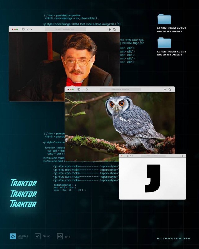Screen dimensions: 199x249
Task: Open the HCTRAKTOR.ORG link
Action: pyautogui.click(x=174, y=238)
